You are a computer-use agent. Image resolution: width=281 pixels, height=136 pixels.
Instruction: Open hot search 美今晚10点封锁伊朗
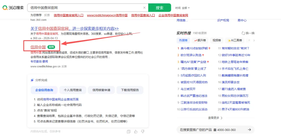(194, 48)
